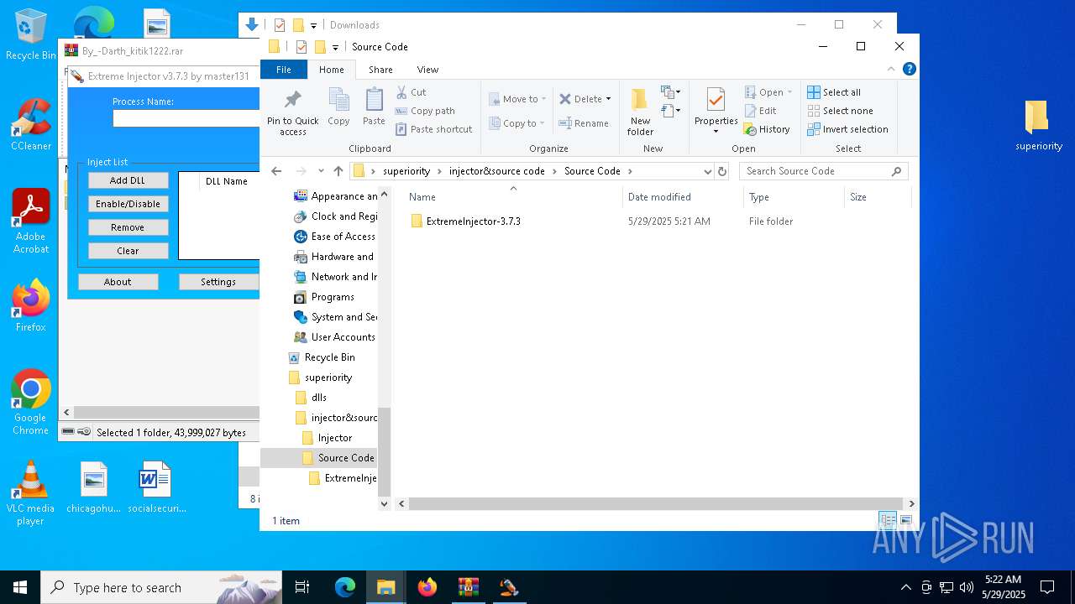The height and width of the screenshot is (604, 1075).
Task: Switch to the View ribbon tab
Action: [x=427, y=70]
